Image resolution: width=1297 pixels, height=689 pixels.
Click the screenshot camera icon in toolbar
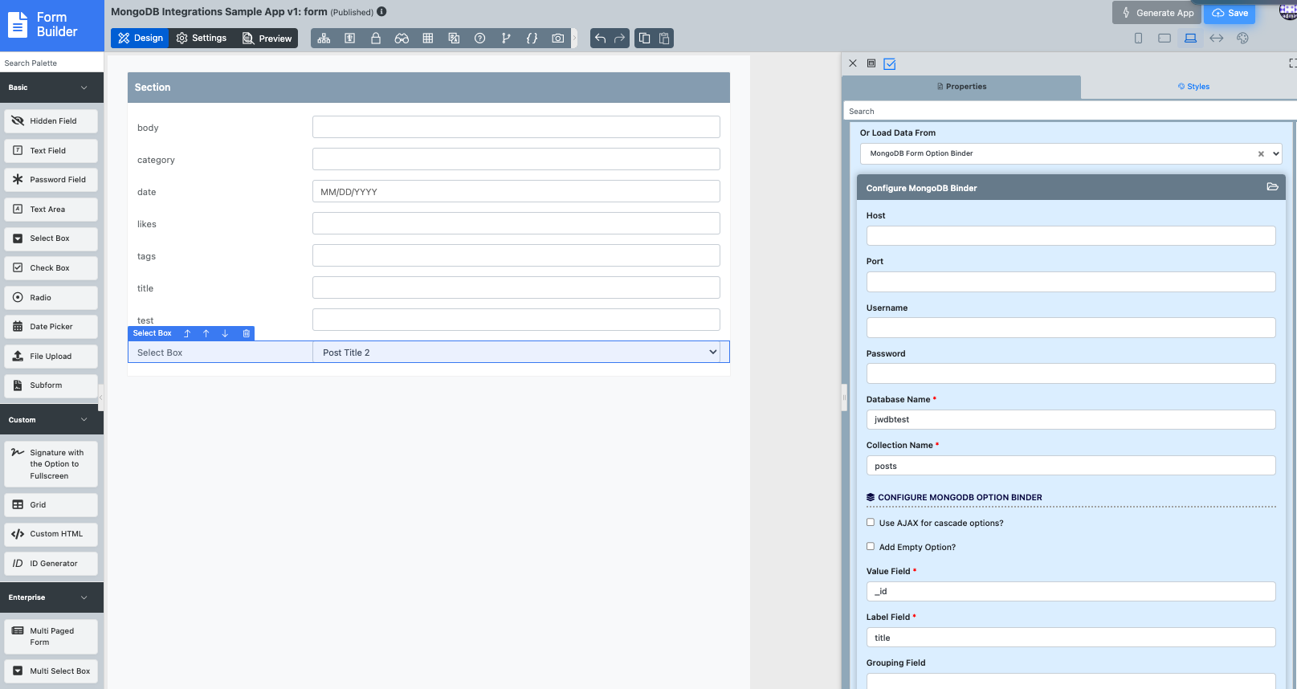(557, 39)
